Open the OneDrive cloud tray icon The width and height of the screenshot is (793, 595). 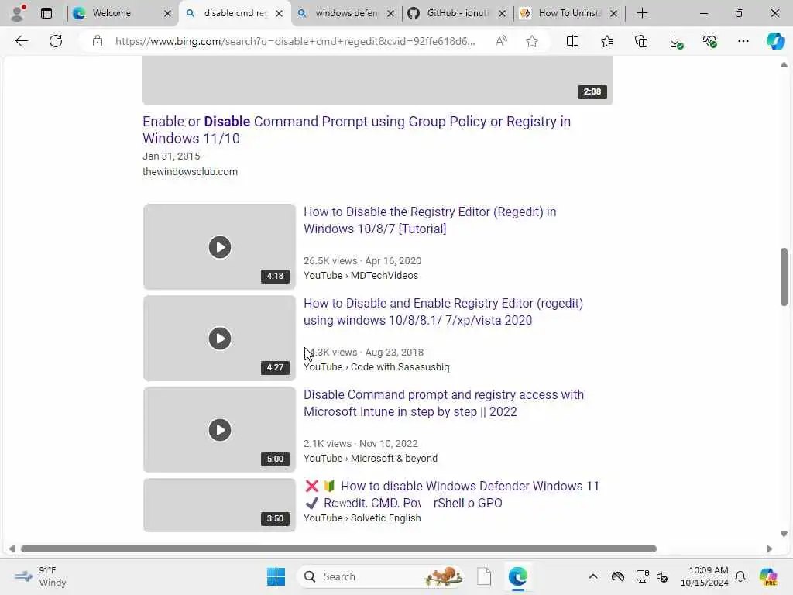click(x=617, y=576)
